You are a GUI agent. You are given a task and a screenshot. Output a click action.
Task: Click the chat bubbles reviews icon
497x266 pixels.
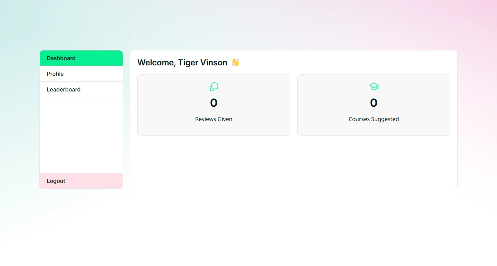(x=214, y=87)
